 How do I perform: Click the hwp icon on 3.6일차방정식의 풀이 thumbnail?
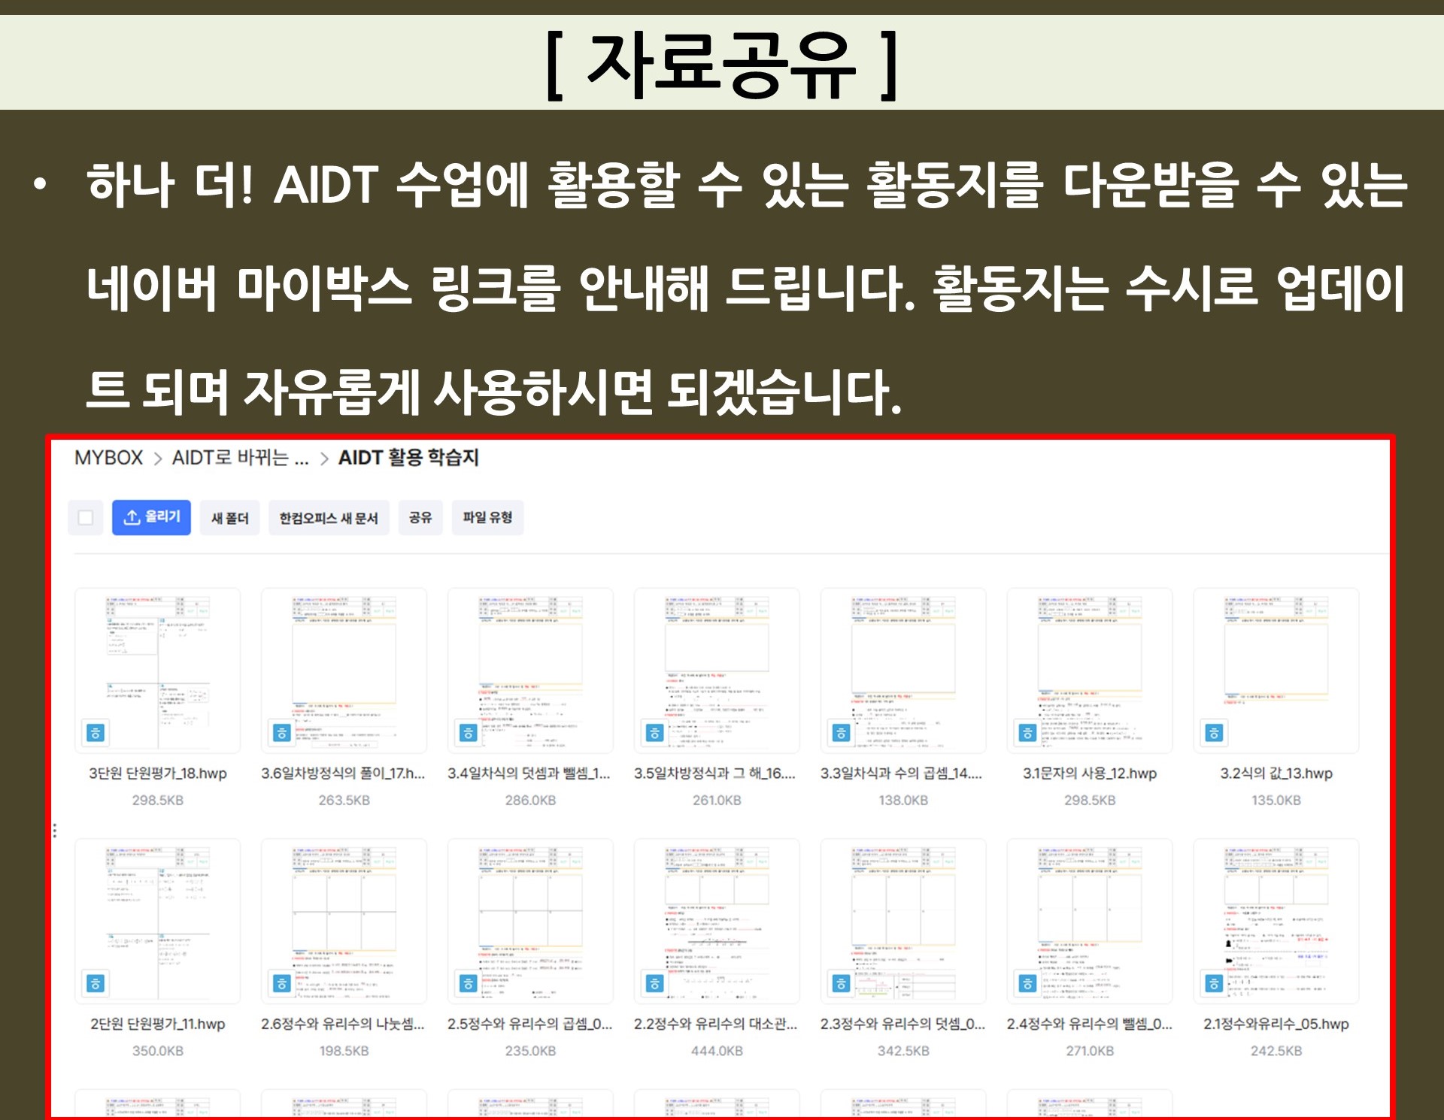(282, 733)
